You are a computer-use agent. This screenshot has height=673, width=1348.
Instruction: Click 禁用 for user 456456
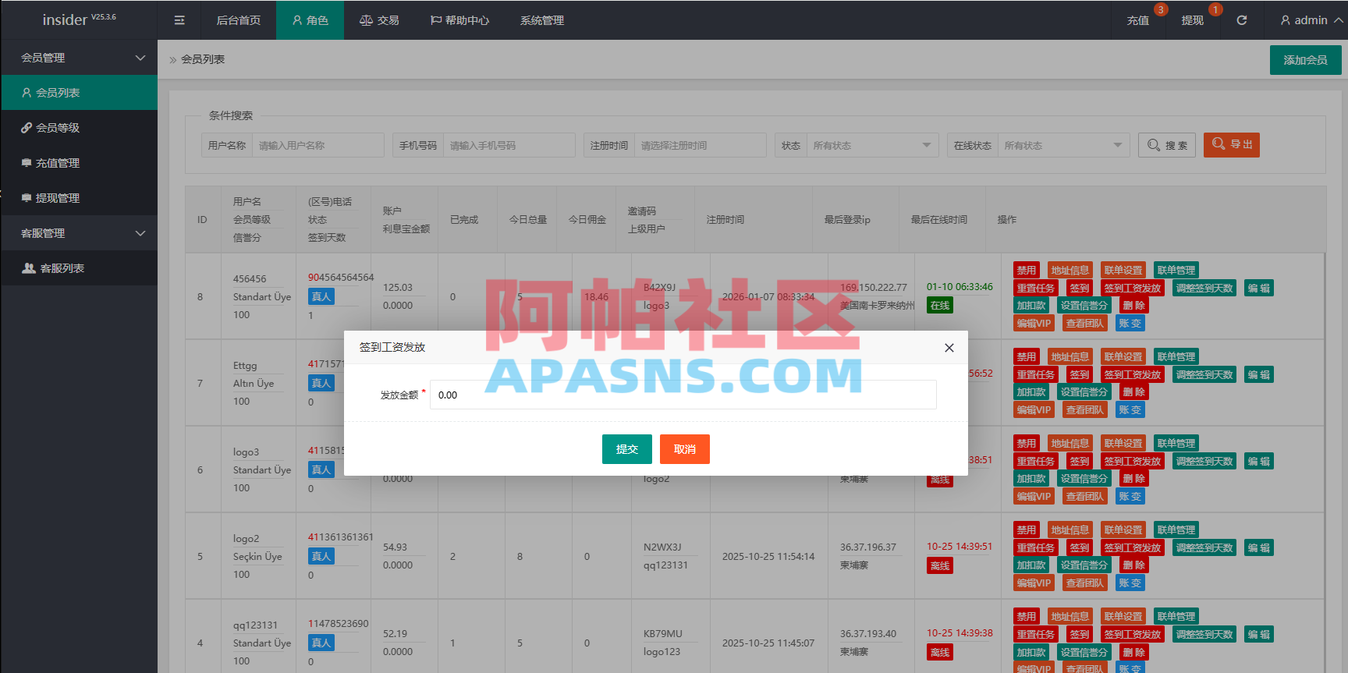tap(1027, 270)
